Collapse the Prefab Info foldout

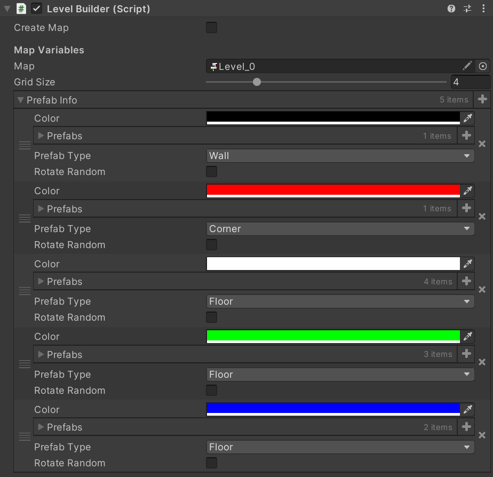click(20, 100)
